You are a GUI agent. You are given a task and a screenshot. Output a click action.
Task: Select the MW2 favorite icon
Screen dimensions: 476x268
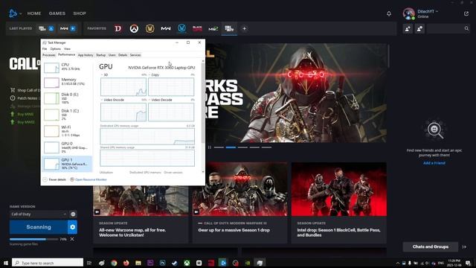[213, 28]
